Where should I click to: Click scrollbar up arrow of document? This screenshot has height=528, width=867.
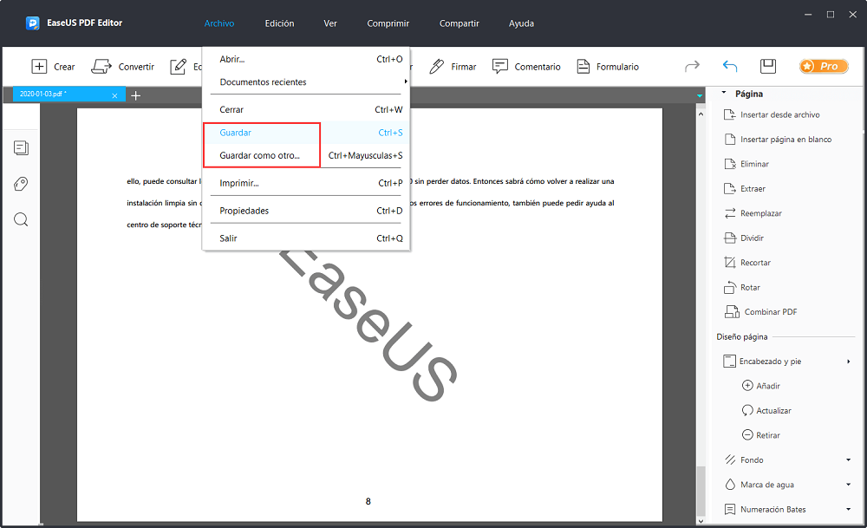coord(701,114)
